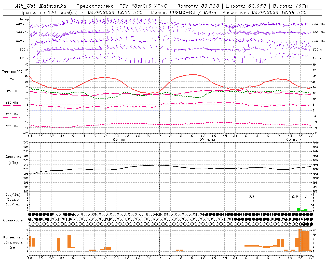Image resolution: width=326 pixels, height=260 pixels.
Task: Click the '500 м' wind level label on the left
Action: (x=24, y=50)
